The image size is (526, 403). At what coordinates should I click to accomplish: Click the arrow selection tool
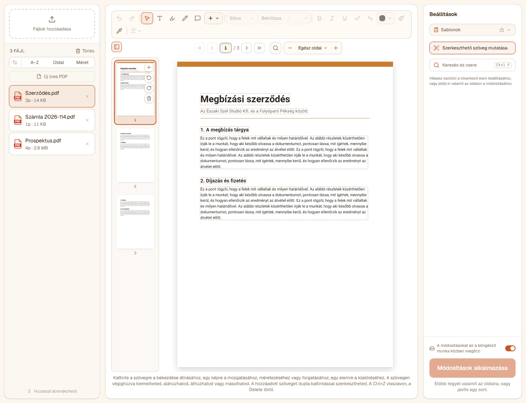click(x=147, y=18)
